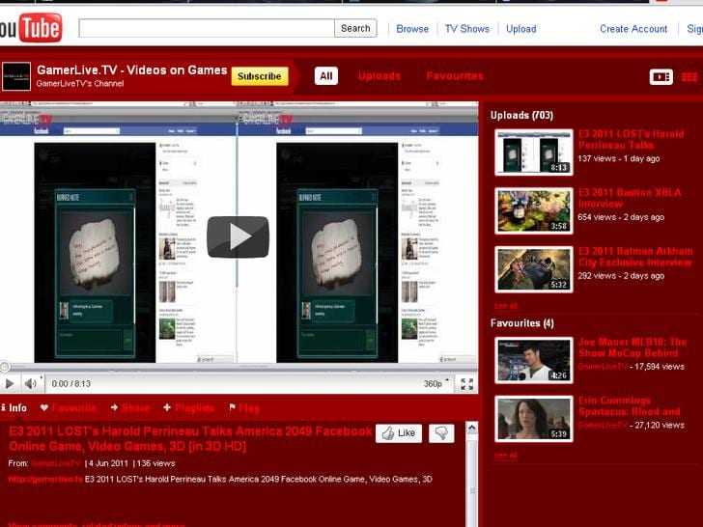
Task: Switch to player view layout icon
Action: (661, 76)
